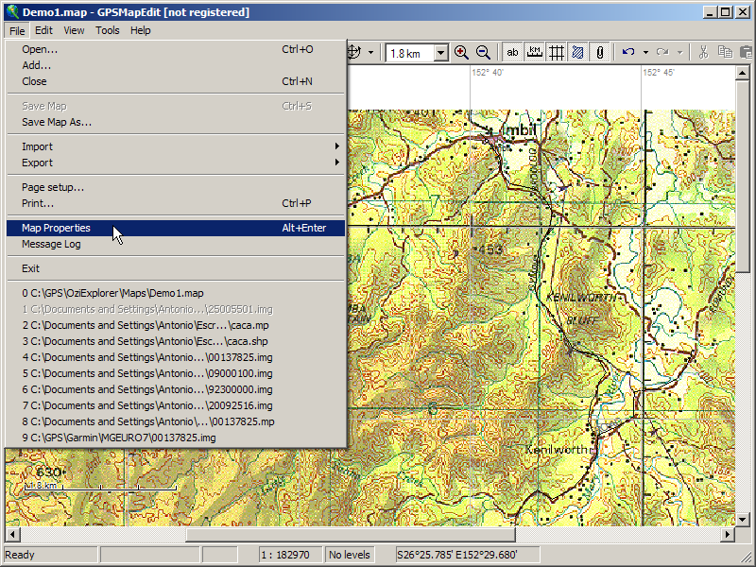Viewport: 756px width, 567px height.
Task: Click the Zoom Out magnifier icon
Action: click(x=483, y=53)
